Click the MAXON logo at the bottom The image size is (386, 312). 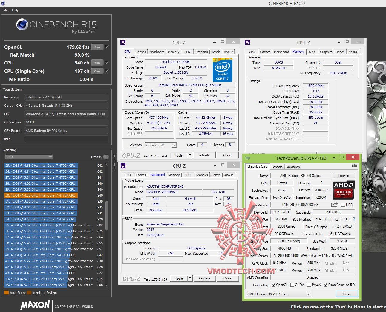pyautogui.click(x=35, y=305)
